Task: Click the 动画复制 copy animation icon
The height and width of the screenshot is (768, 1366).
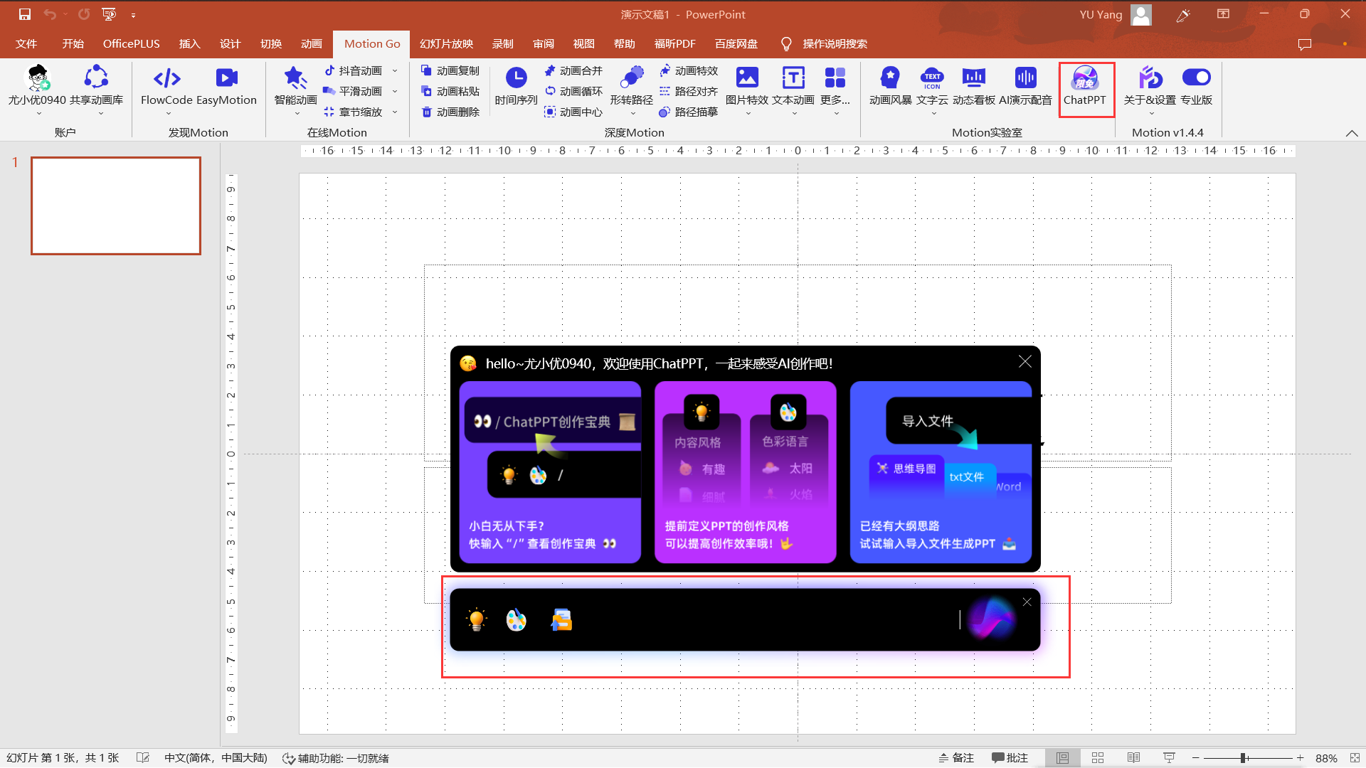Action: [450, 70]
